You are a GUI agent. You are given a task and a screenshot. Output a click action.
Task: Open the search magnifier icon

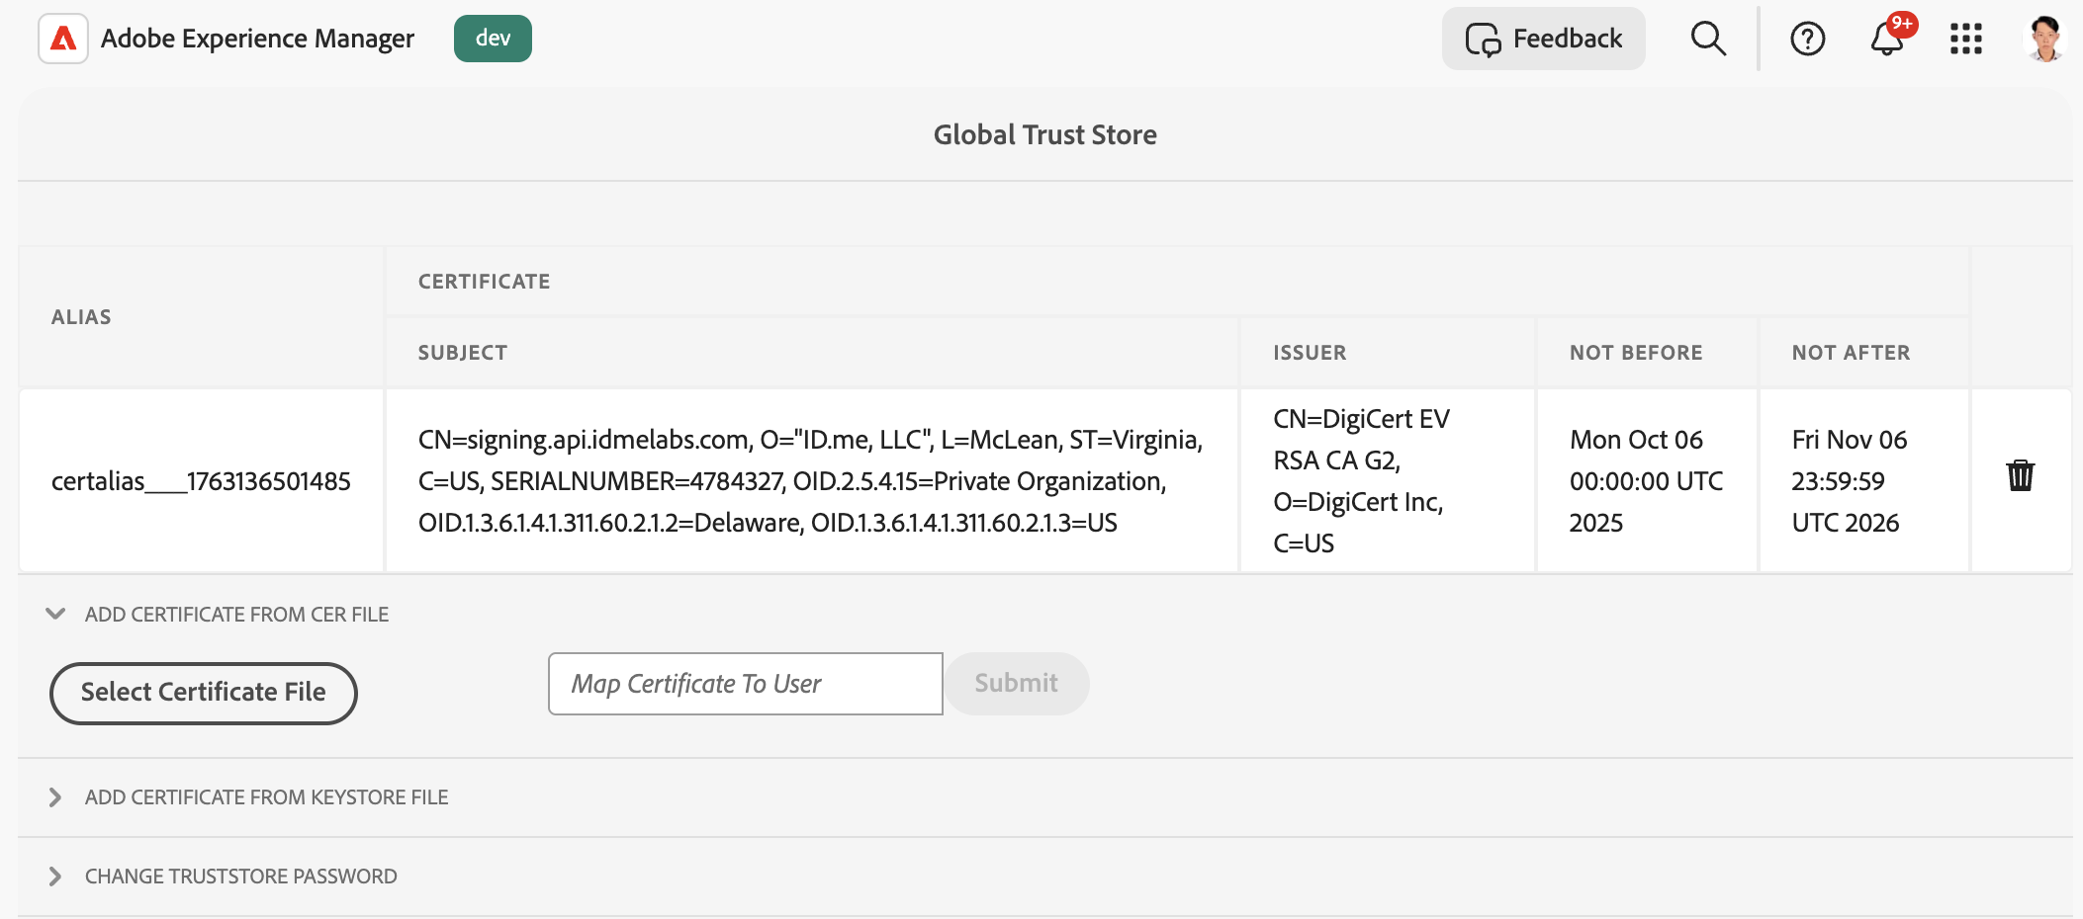(x=1708, y=39)
